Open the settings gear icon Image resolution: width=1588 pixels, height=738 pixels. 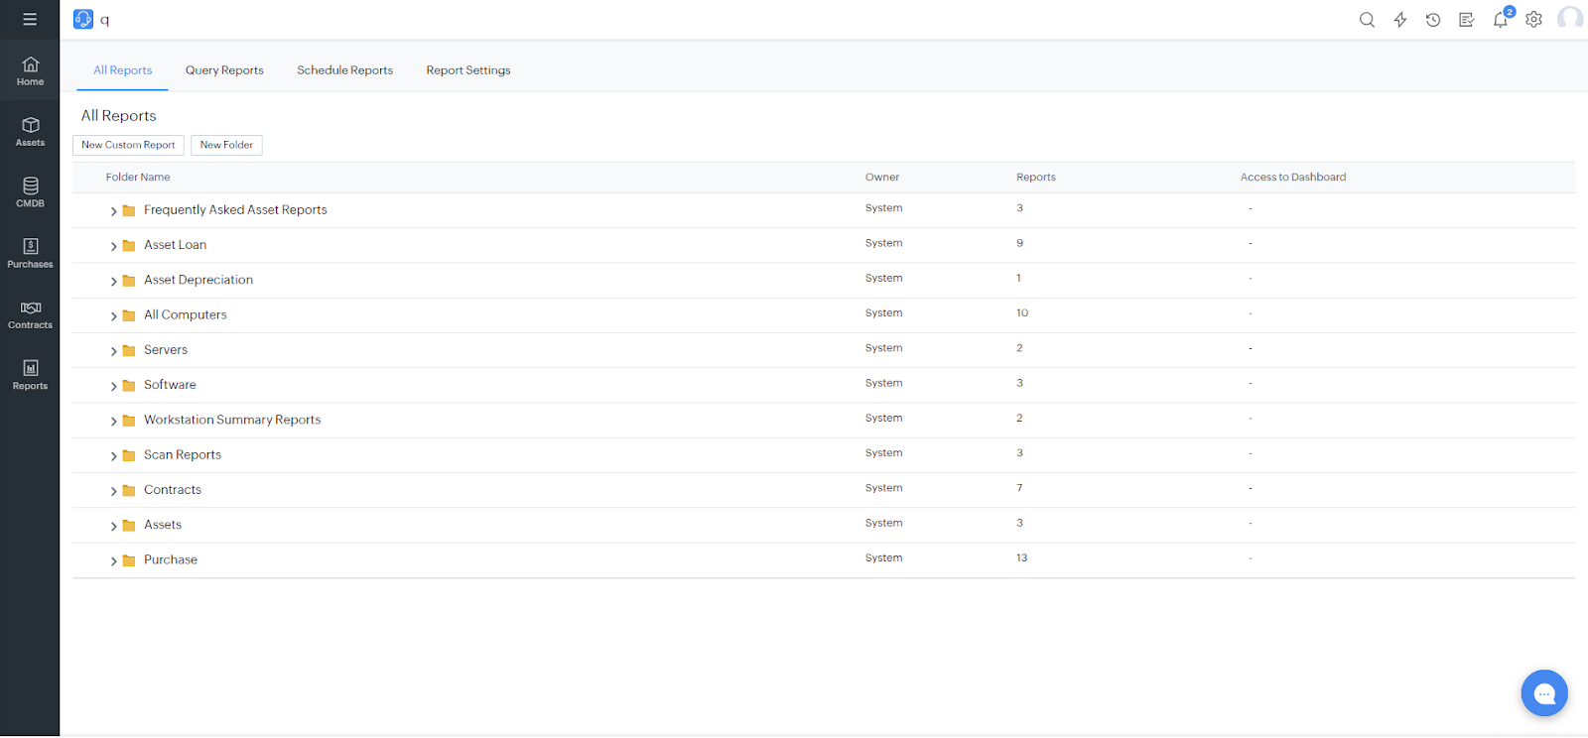(x=1533, y=20)
